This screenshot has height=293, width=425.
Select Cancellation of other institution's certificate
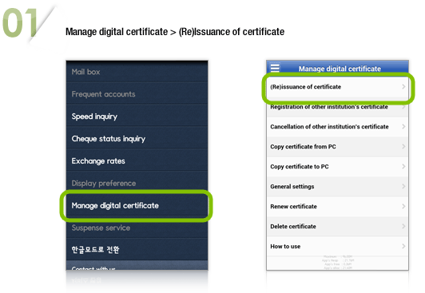pos(337,126)
